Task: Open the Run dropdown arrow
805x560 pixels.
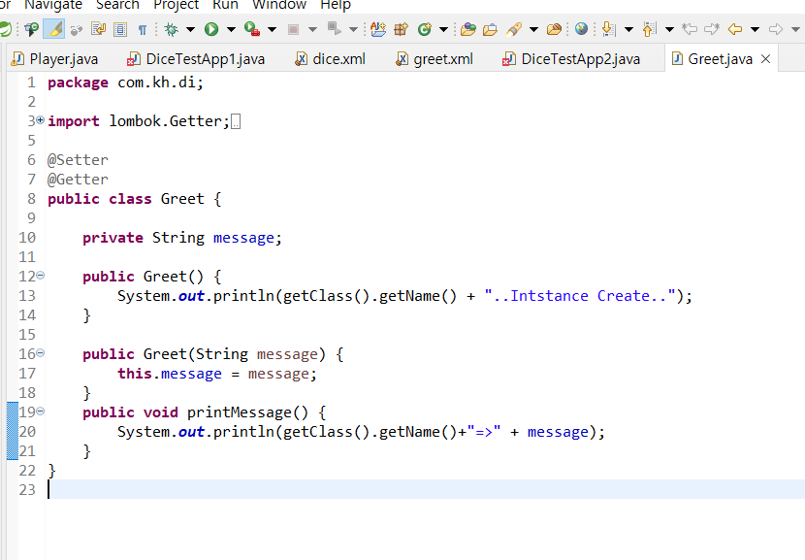Action: tap(231, 30)
